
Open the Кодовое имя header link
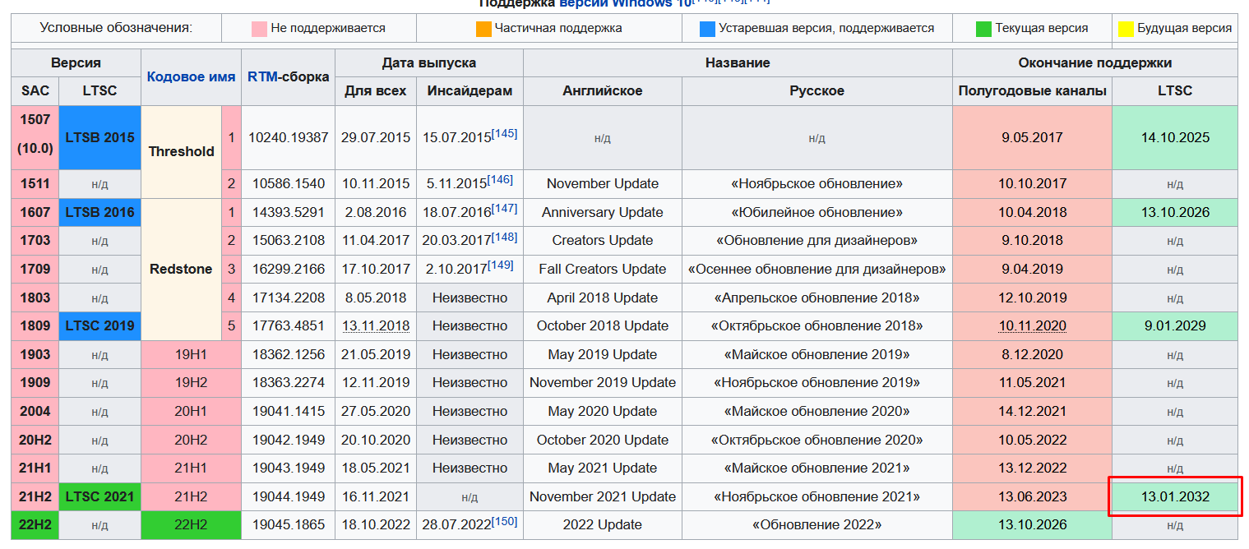[x=191, y=76]
